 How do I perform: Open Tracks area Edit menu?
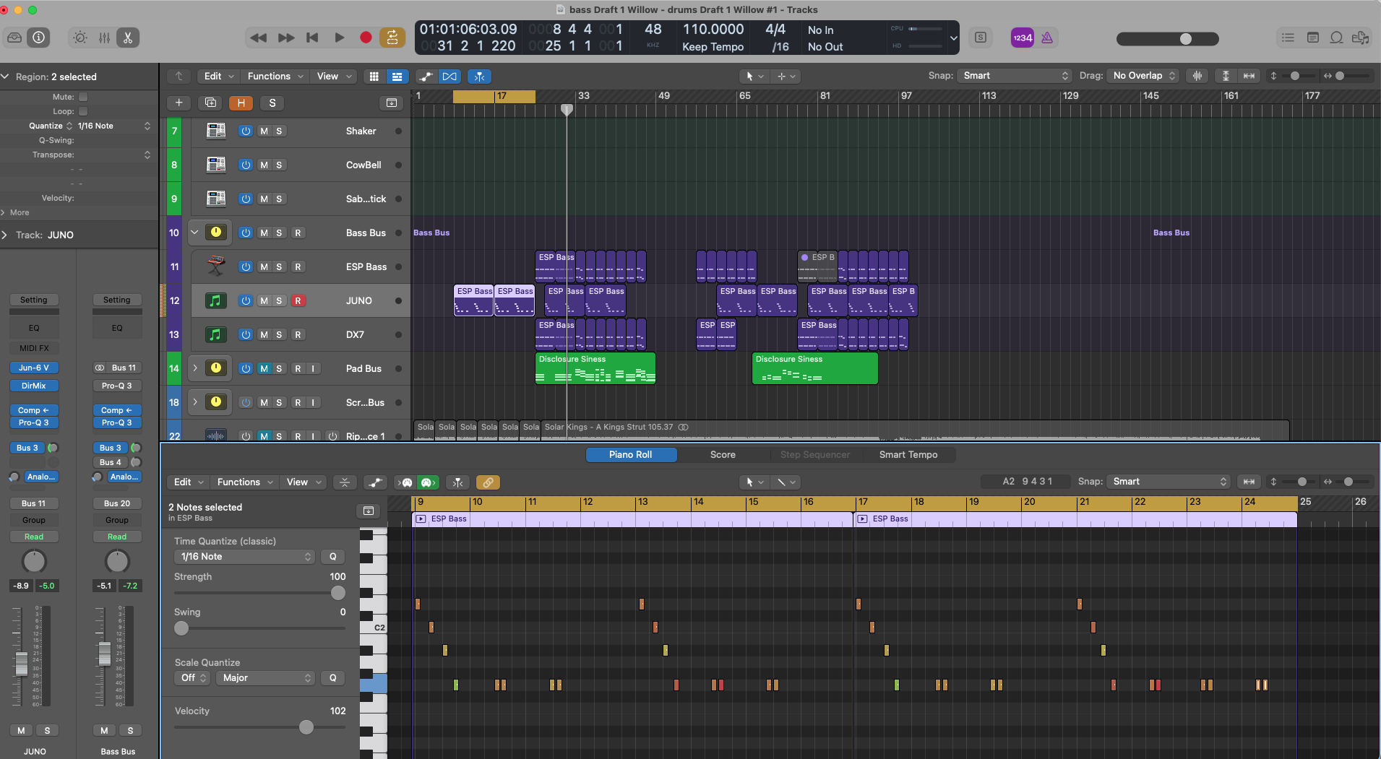click(x=219, y=76)
